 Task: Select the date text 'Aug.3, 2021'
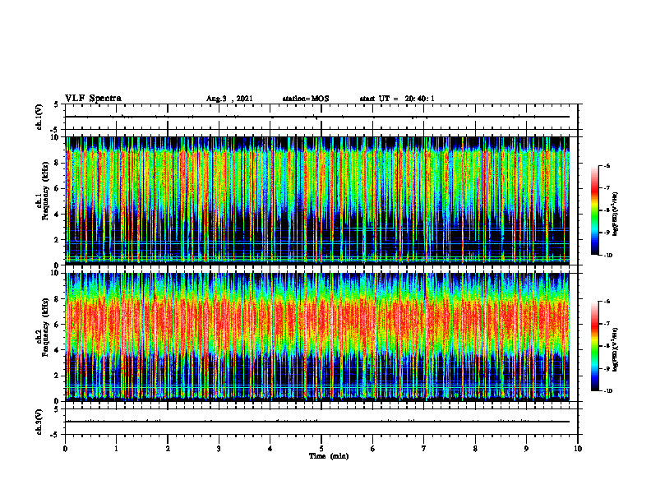[x=229, y=99]
